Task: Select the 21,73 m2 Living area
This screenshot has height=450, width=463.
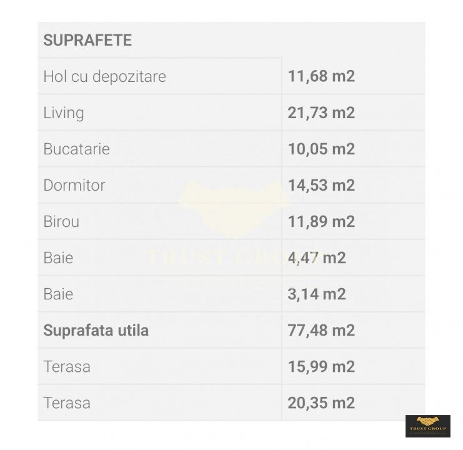Action: pyautogui.click(x=321, y=112)
